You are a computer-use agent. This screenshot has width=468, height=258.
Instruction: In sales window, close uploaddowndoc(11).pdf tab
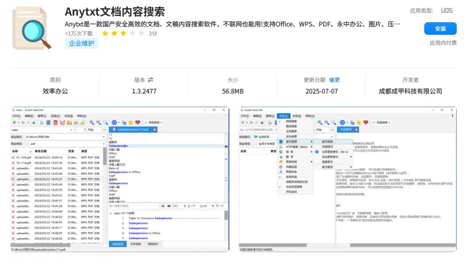tap(155, 130)
